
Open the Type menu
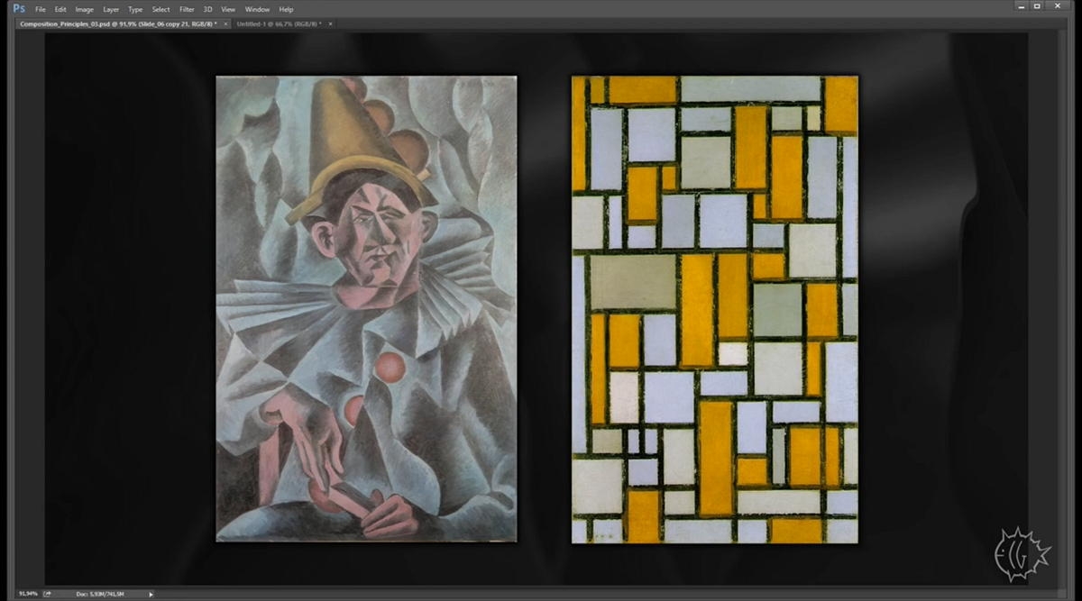click(135, 9)
